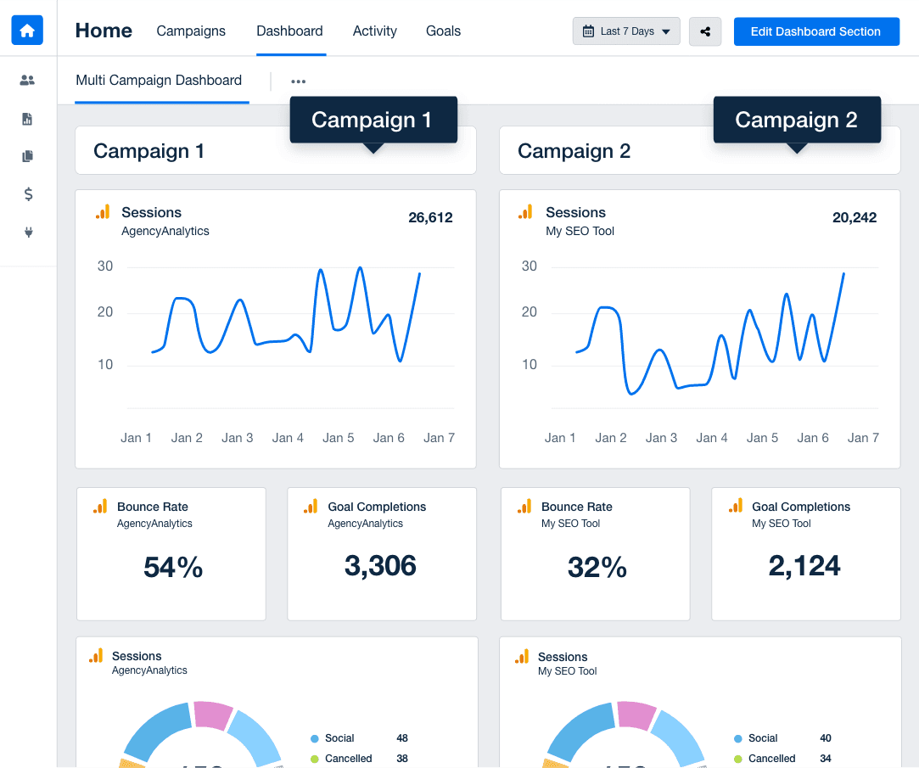Click the blue home logo icon
Screen dimensions: 919x768
pyautogui.click(x=26, y=30)
